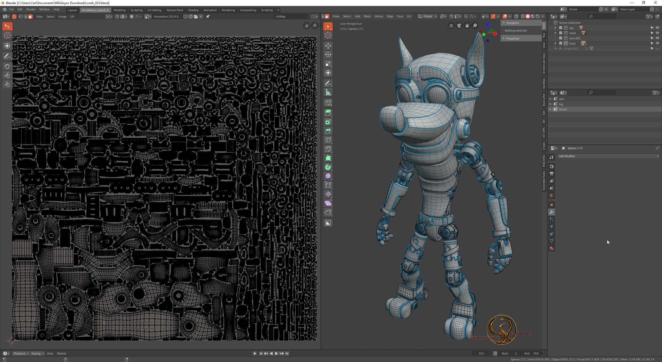662x362 pixels.
Task: Click the Grab tool in UV editor
Action: point(7,66)
